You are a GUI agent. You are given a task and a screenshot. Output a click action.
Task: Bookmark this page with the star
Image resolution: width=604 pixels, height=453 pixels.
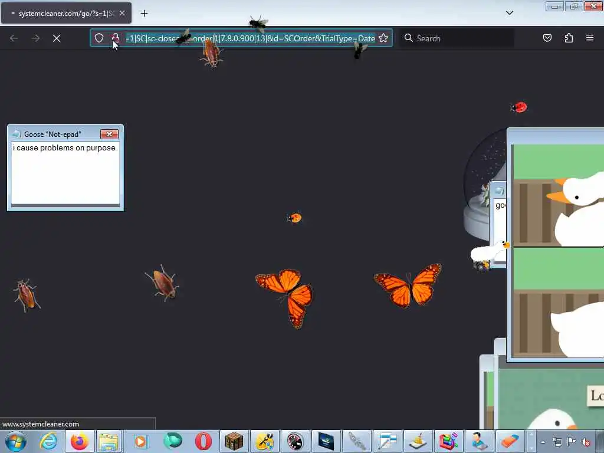coord(383,38)
